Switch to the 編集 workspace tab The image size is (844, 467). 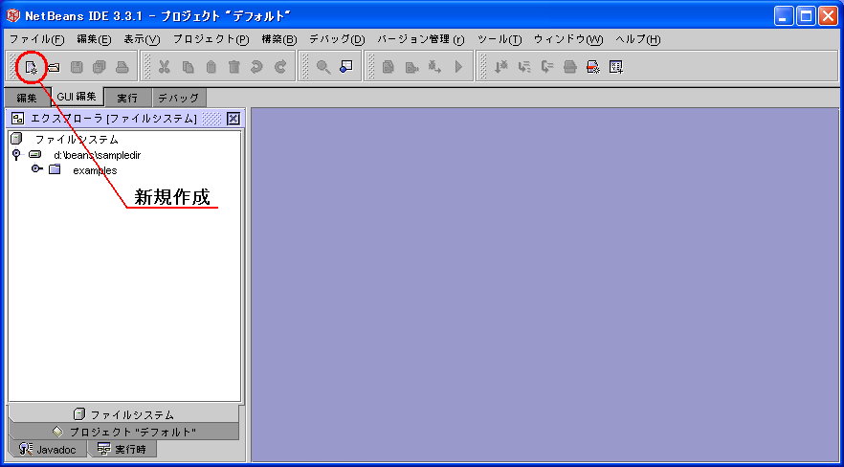(27, 99)
